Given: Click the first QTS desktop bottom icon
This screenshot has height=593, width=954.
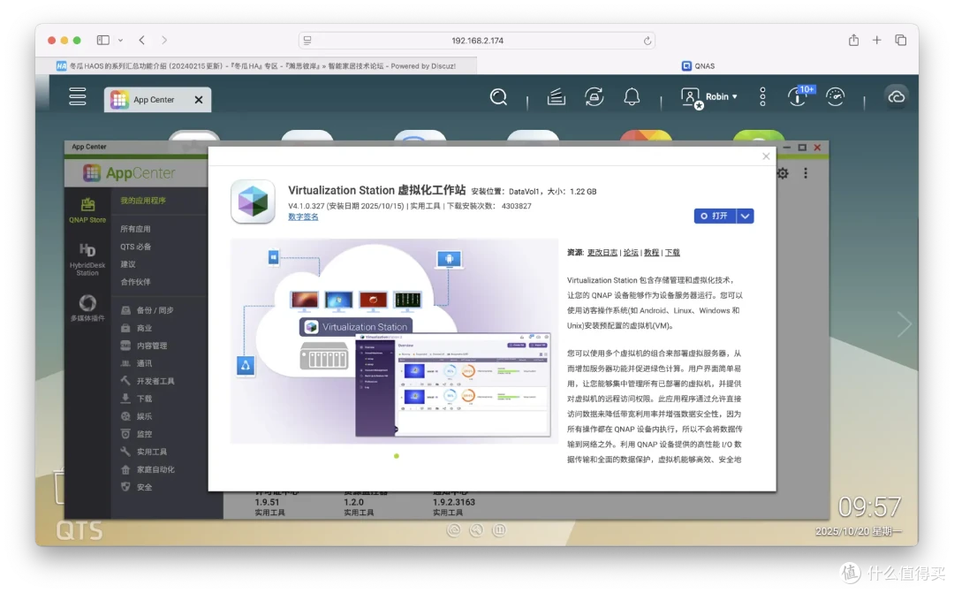Looking at the screenshot, I should coord(454,530).
